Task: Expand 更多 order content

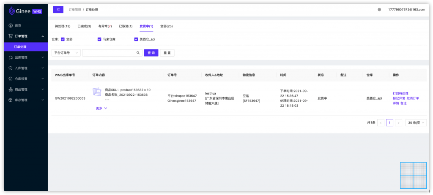Action: click(x=101, y=108)
